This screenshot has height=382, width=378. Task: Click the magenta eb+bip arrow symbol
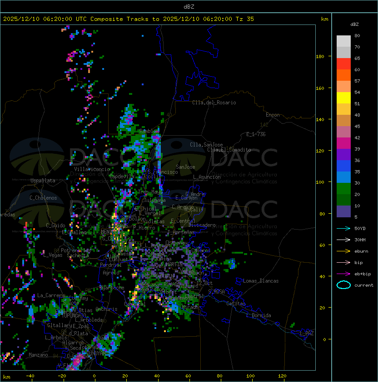(343, 274)
